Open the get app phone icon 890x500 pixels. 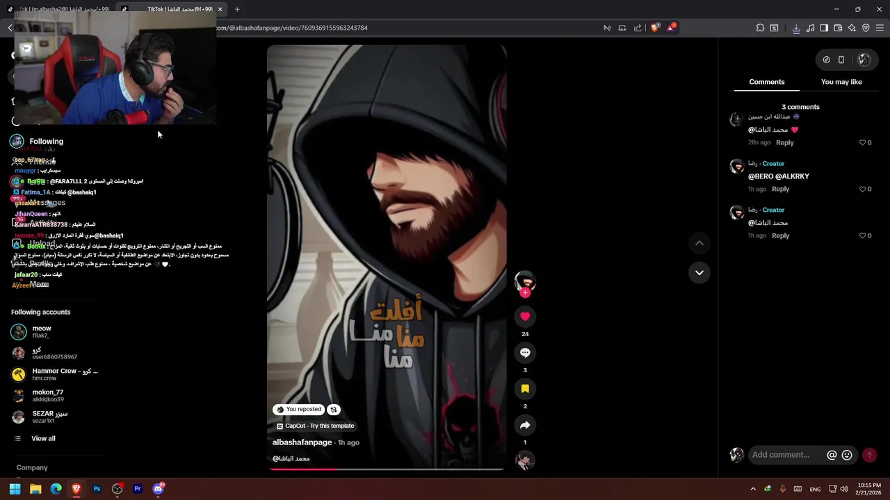click(841, 60)
